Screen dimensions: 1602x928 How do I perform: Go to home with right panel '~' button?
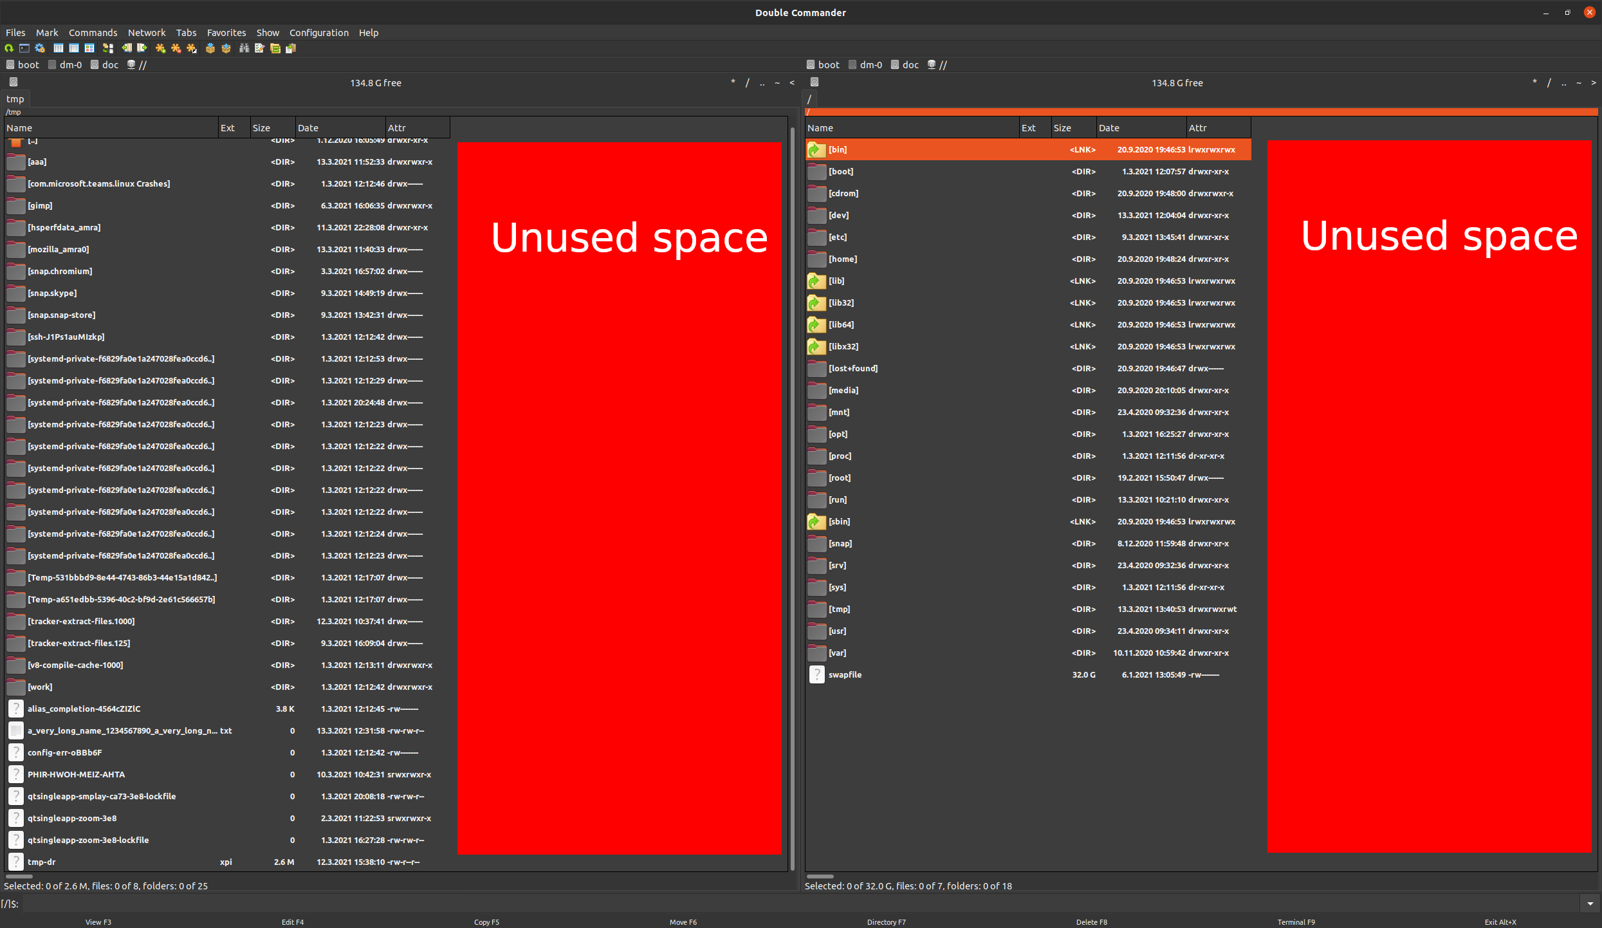click(1579, 83)
